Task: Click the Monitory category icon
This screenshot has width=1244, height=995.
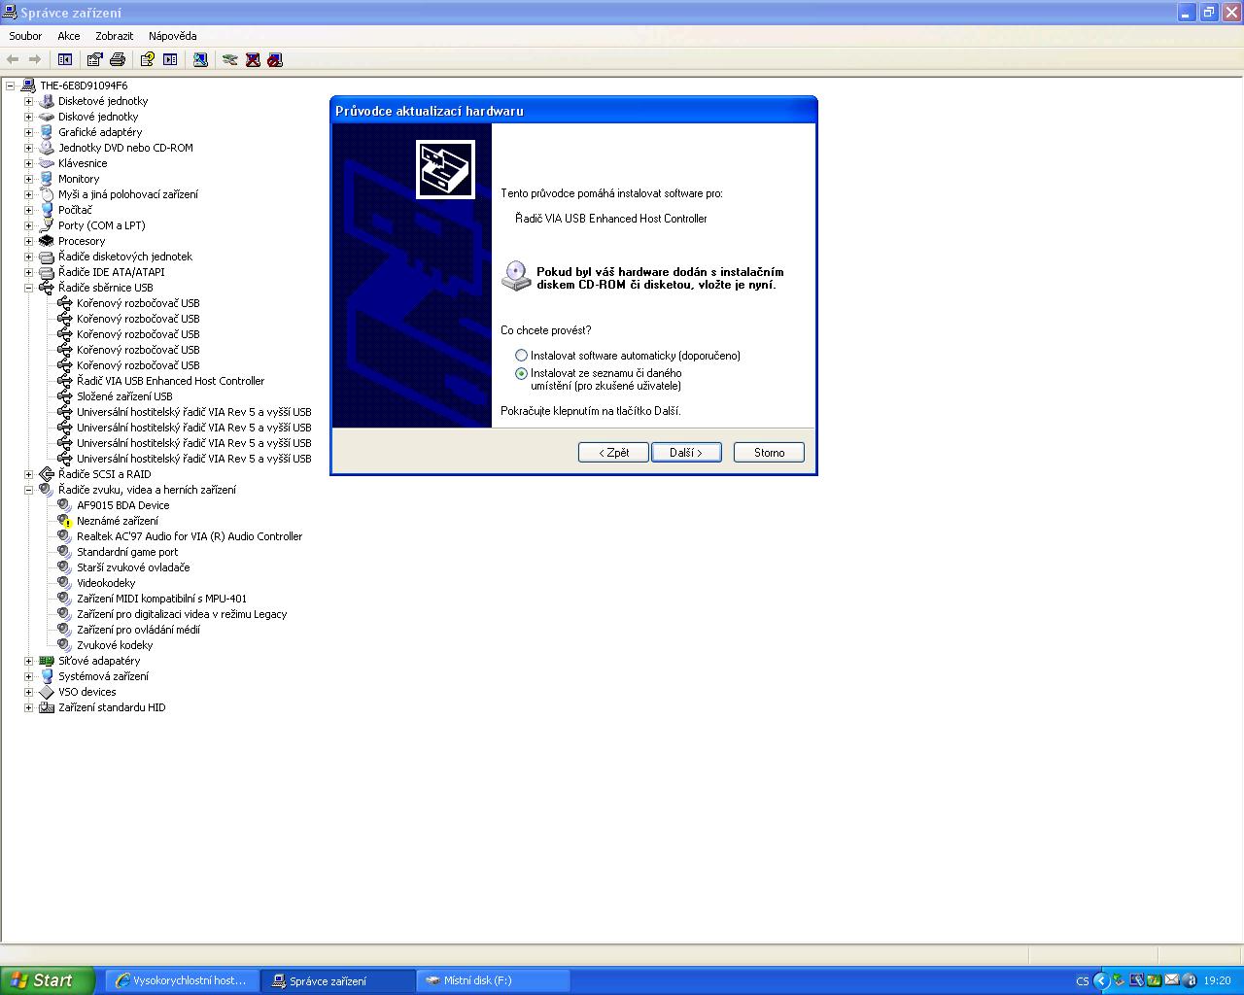Action: click(x=47, y=179)
